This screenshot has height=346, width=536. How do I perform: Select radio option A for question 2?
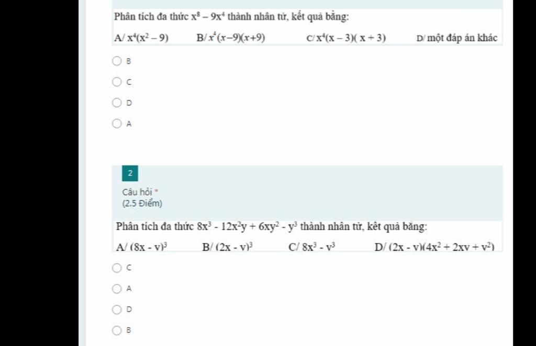point(117,288)
